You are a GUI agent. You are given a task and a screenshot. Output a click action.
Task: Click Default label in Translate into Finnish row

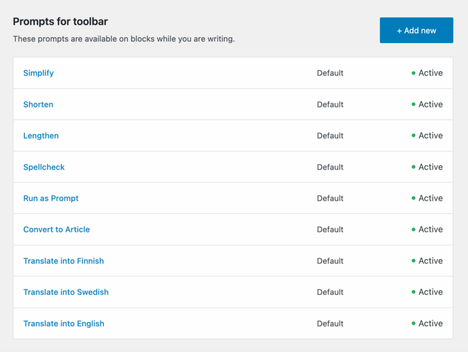tap(330, 261)
